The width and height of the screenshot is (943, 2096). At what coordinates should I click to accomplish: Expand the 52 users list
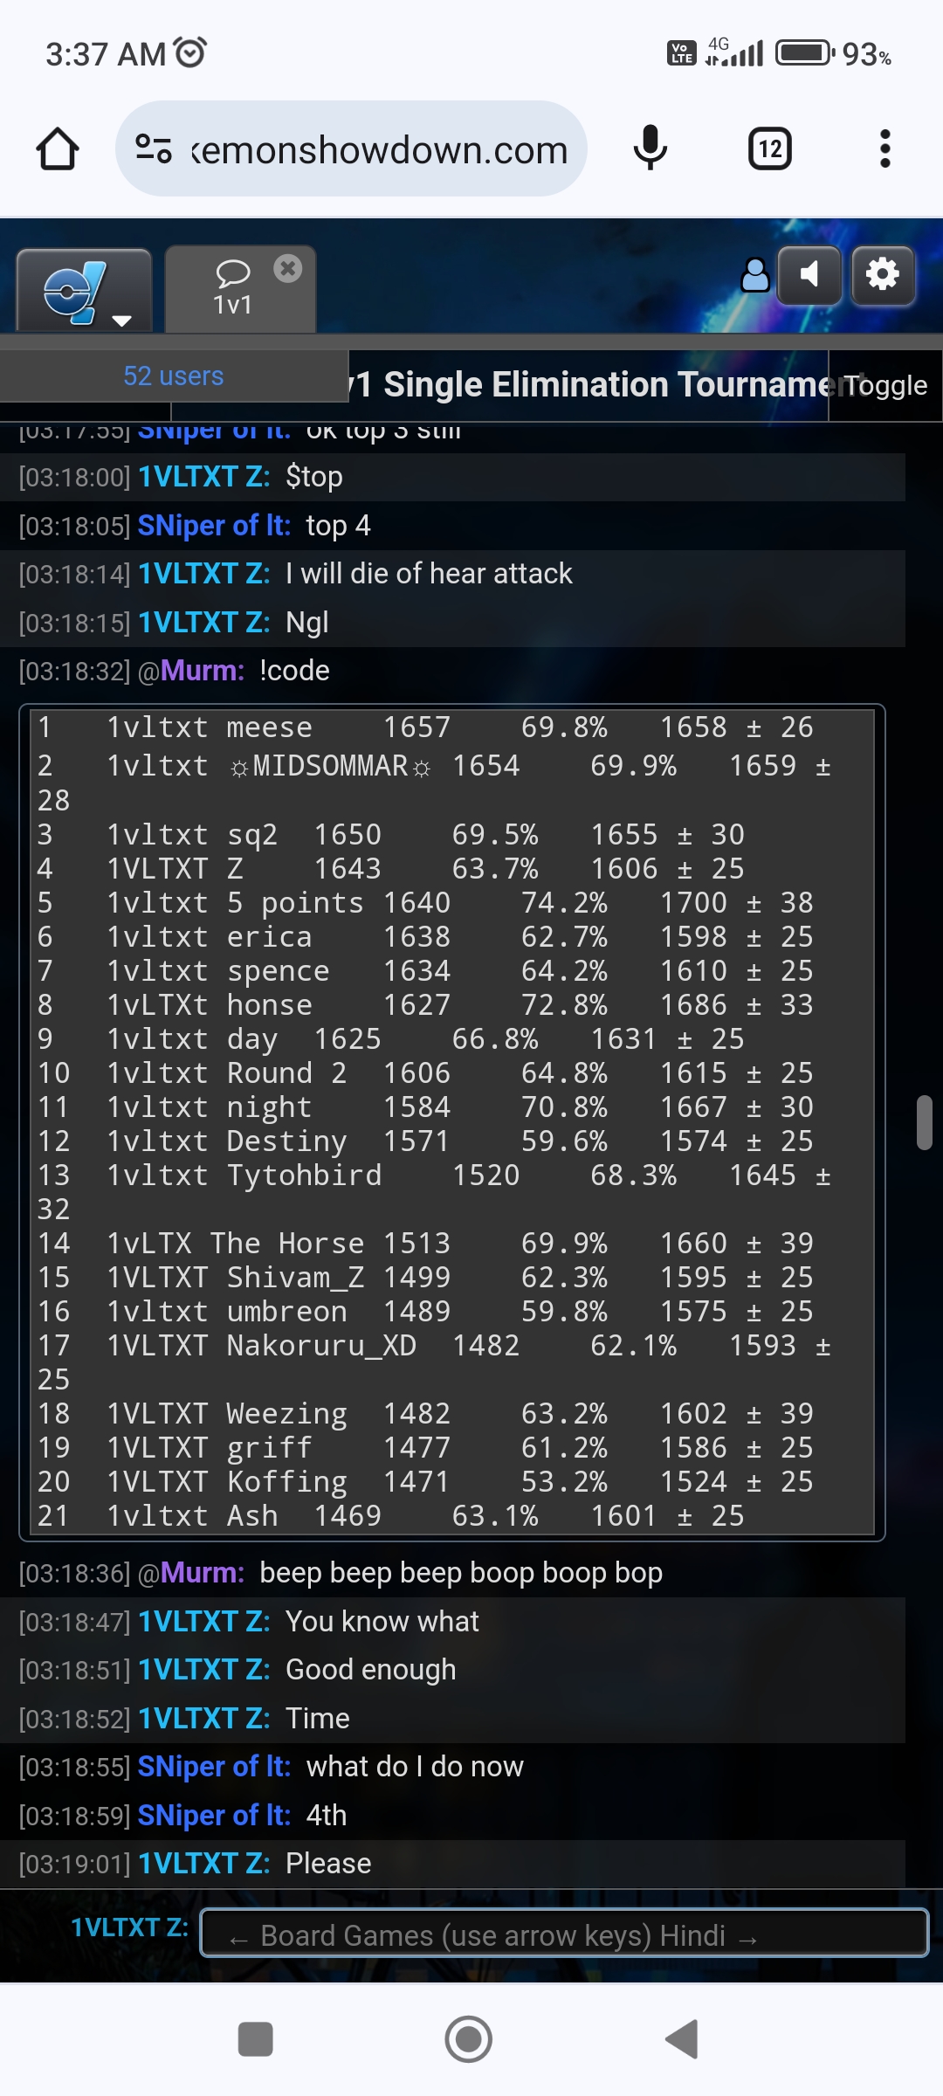(x=173, y=376)
